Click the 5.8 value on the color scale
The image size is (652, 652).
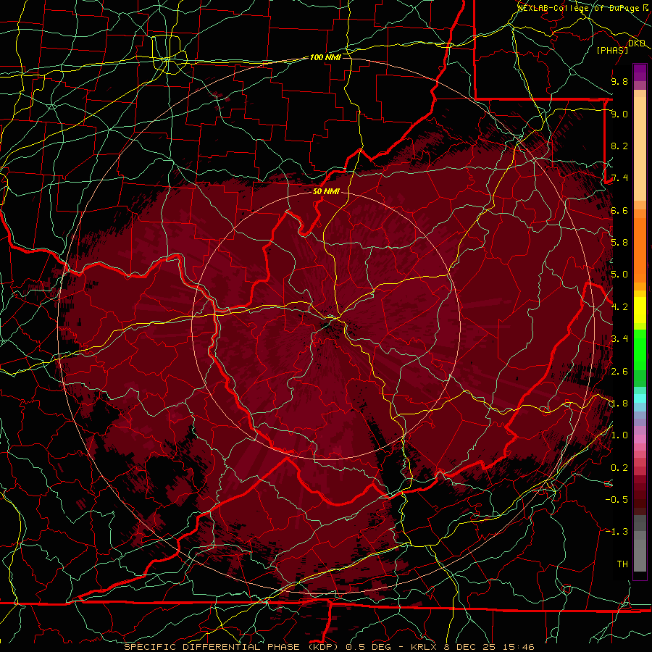pos(619,243)
